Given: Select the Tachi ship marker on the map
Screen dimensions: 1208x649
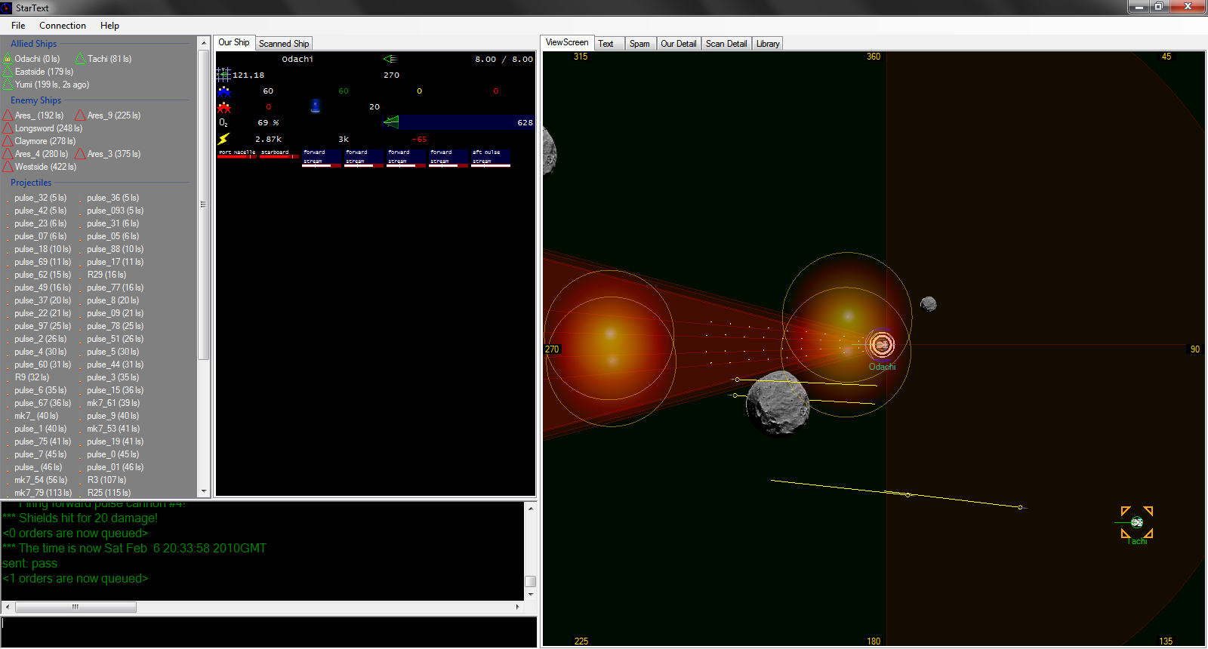Looking at the screenshot, I should coord(1136,522).
